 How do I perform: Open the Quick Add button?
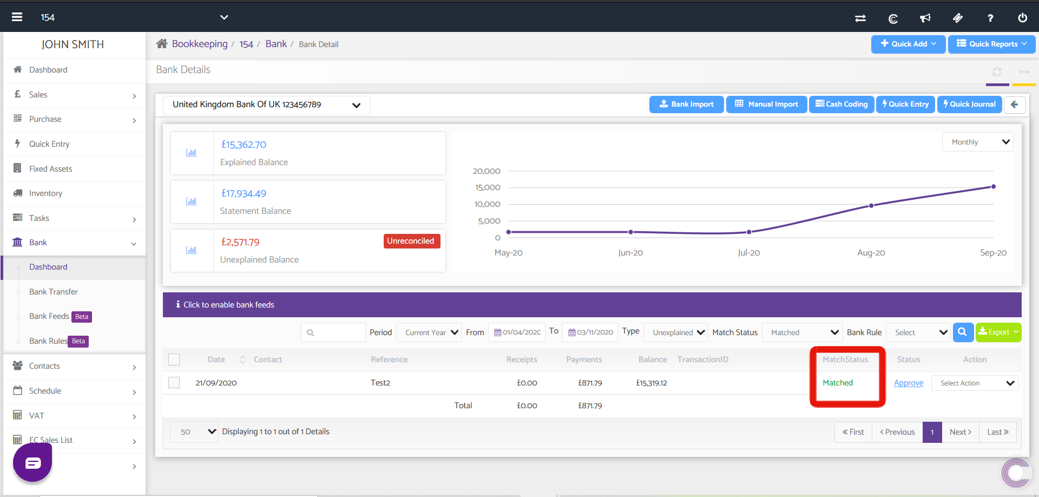tap(908, 44)
